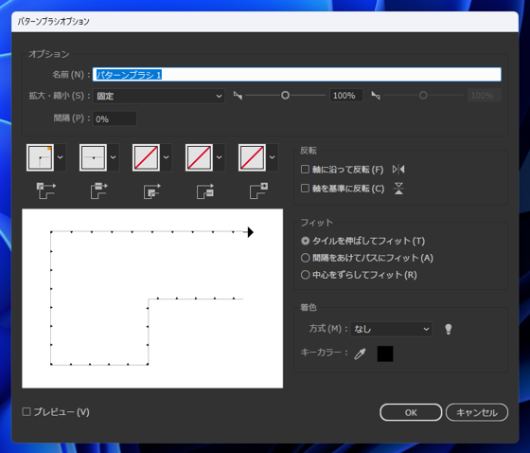Enable 軸に沿って反転 checkbox
Viewport: 530px width, 453px height.
[x=305, y=169]
